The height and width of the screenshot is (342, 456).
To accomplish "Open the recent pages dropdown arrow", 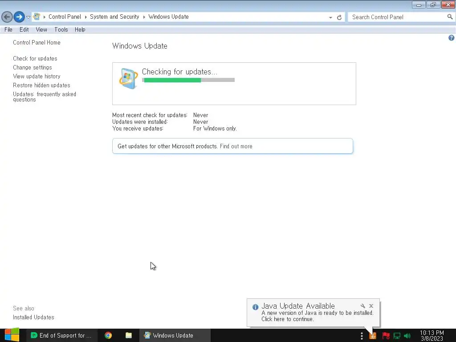I will [x=28, y=17].
